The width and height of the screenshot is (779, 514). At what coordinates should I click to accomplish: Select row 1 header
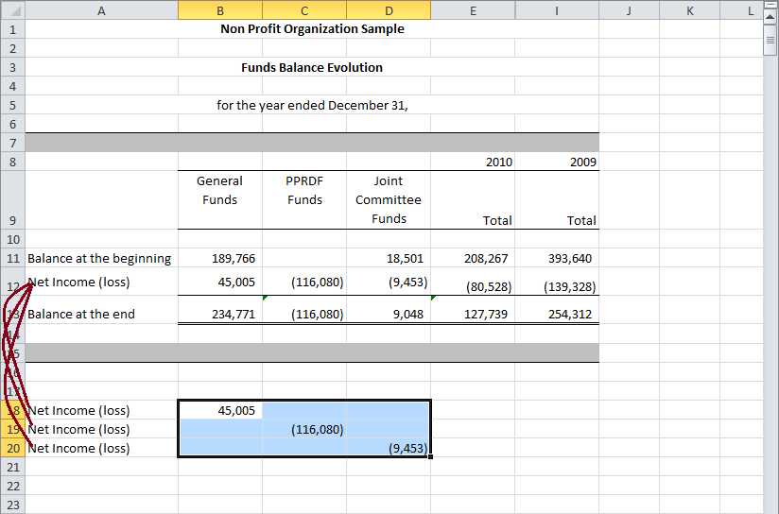point(13,29)
